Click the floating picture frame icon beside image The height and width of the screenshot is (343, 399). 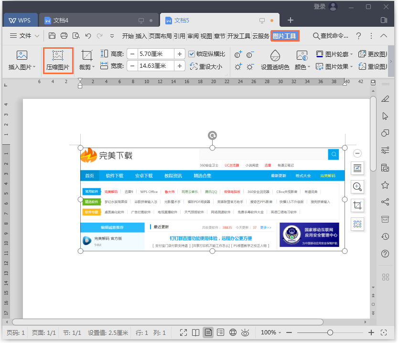tap(357, 224)
